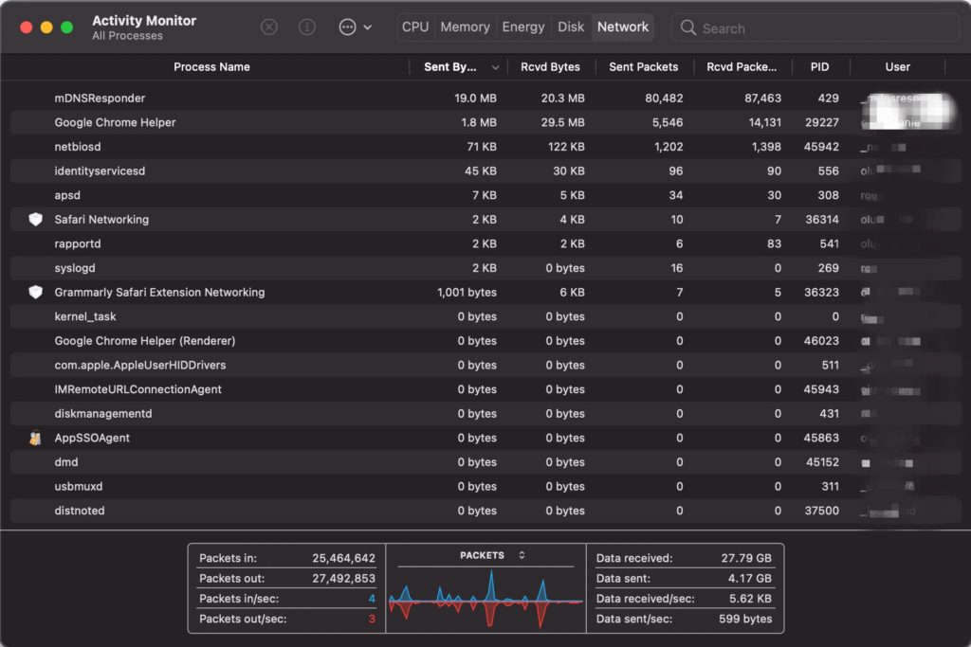Viewport: 971px width, 647px height.
Task: Select the rapportd process row
Action: (485, 243)
